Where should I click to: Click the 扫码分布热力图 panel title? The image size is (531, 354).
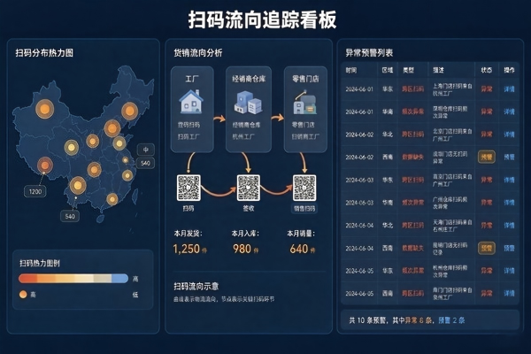point(44,53)
